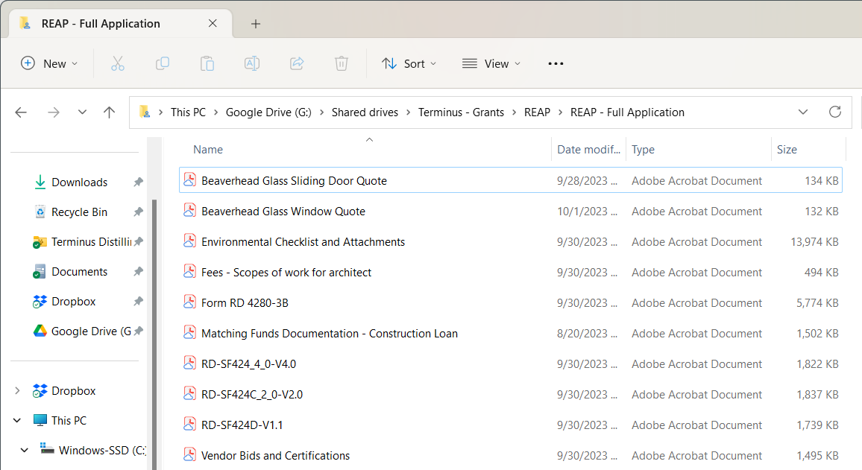
Task: Click the Paste clipboard icon
Action: coord(207,64)
